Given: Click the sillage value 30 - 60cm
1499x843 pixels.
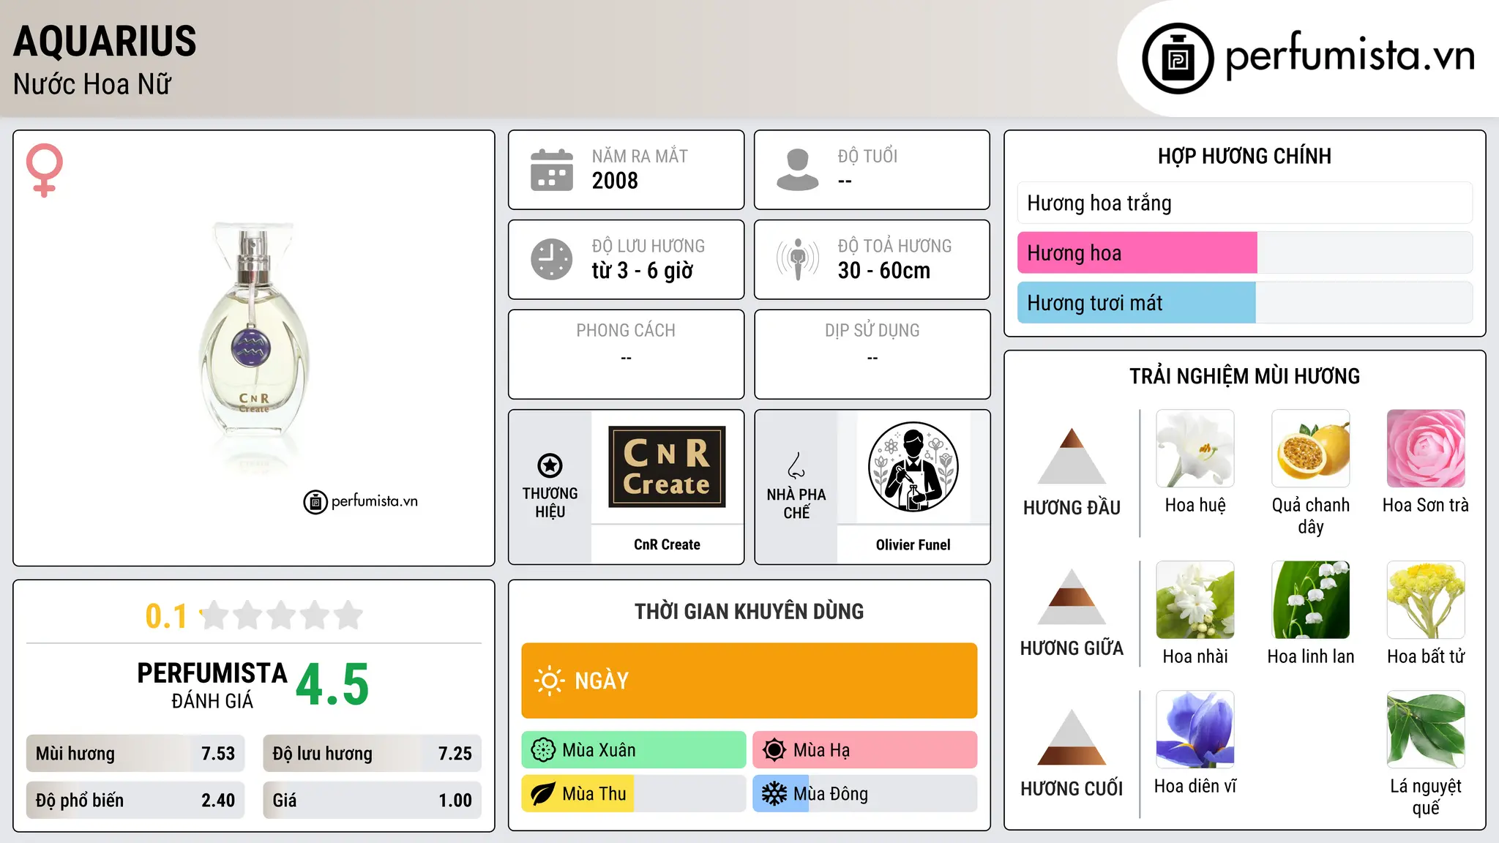Looking at the screenshot, I should 884,271.
